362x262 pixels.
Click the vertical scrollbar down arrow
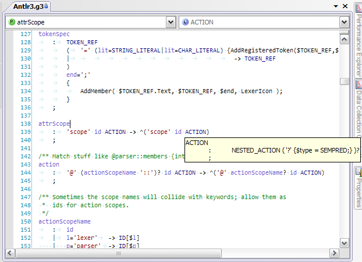point(344,243)
